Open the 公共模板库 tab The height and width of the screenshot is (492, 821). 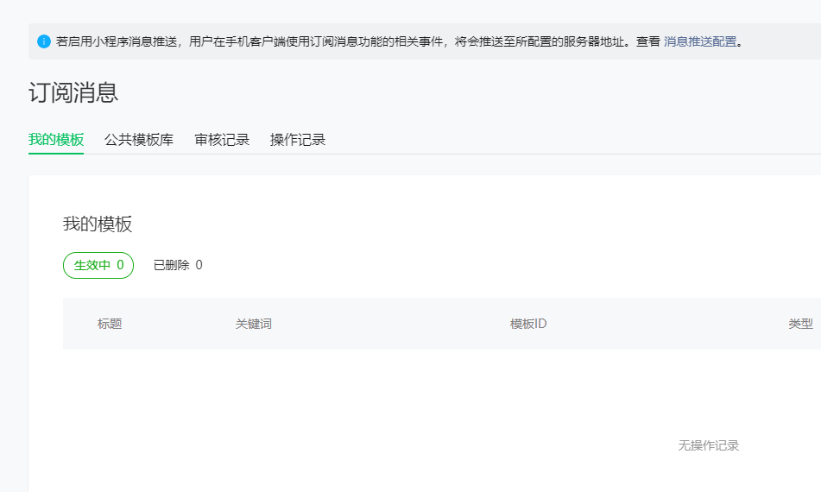point(139,140)
